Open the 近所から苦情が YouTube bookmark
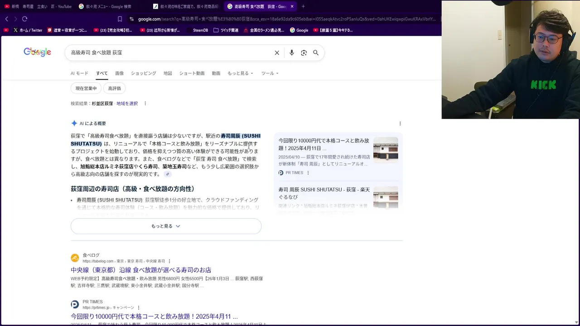The image size is (580, 326). click(x=160, y=30)
